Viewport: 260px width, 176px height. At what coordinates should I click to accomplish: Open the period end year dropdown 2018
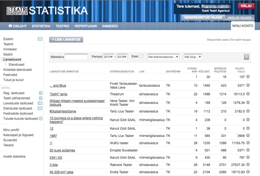pyautogui.click(x=122, y=57)
